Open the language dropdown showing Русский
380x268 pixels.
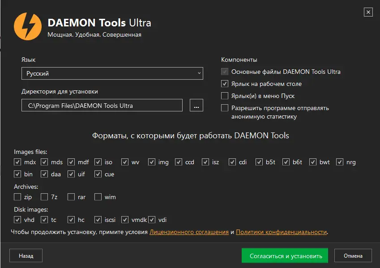tap(112, 73)
